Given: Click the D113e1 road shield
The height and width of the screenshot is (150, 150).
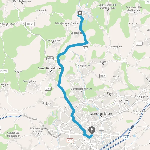Looking at the screenshot, I should click(30, 24).
